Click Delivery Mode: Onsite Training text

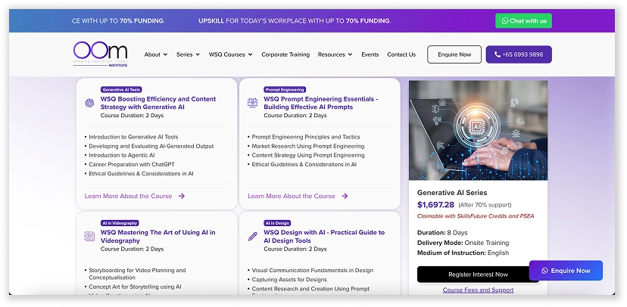(x=463, y=243)
